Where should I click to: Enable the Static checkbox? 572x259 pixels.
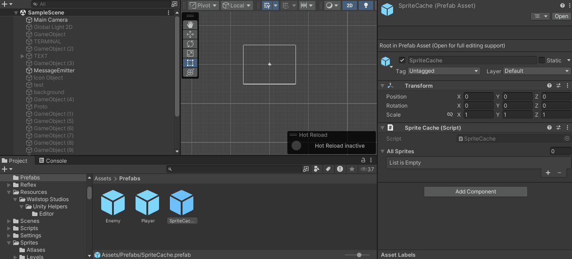[x=541, y=60]
